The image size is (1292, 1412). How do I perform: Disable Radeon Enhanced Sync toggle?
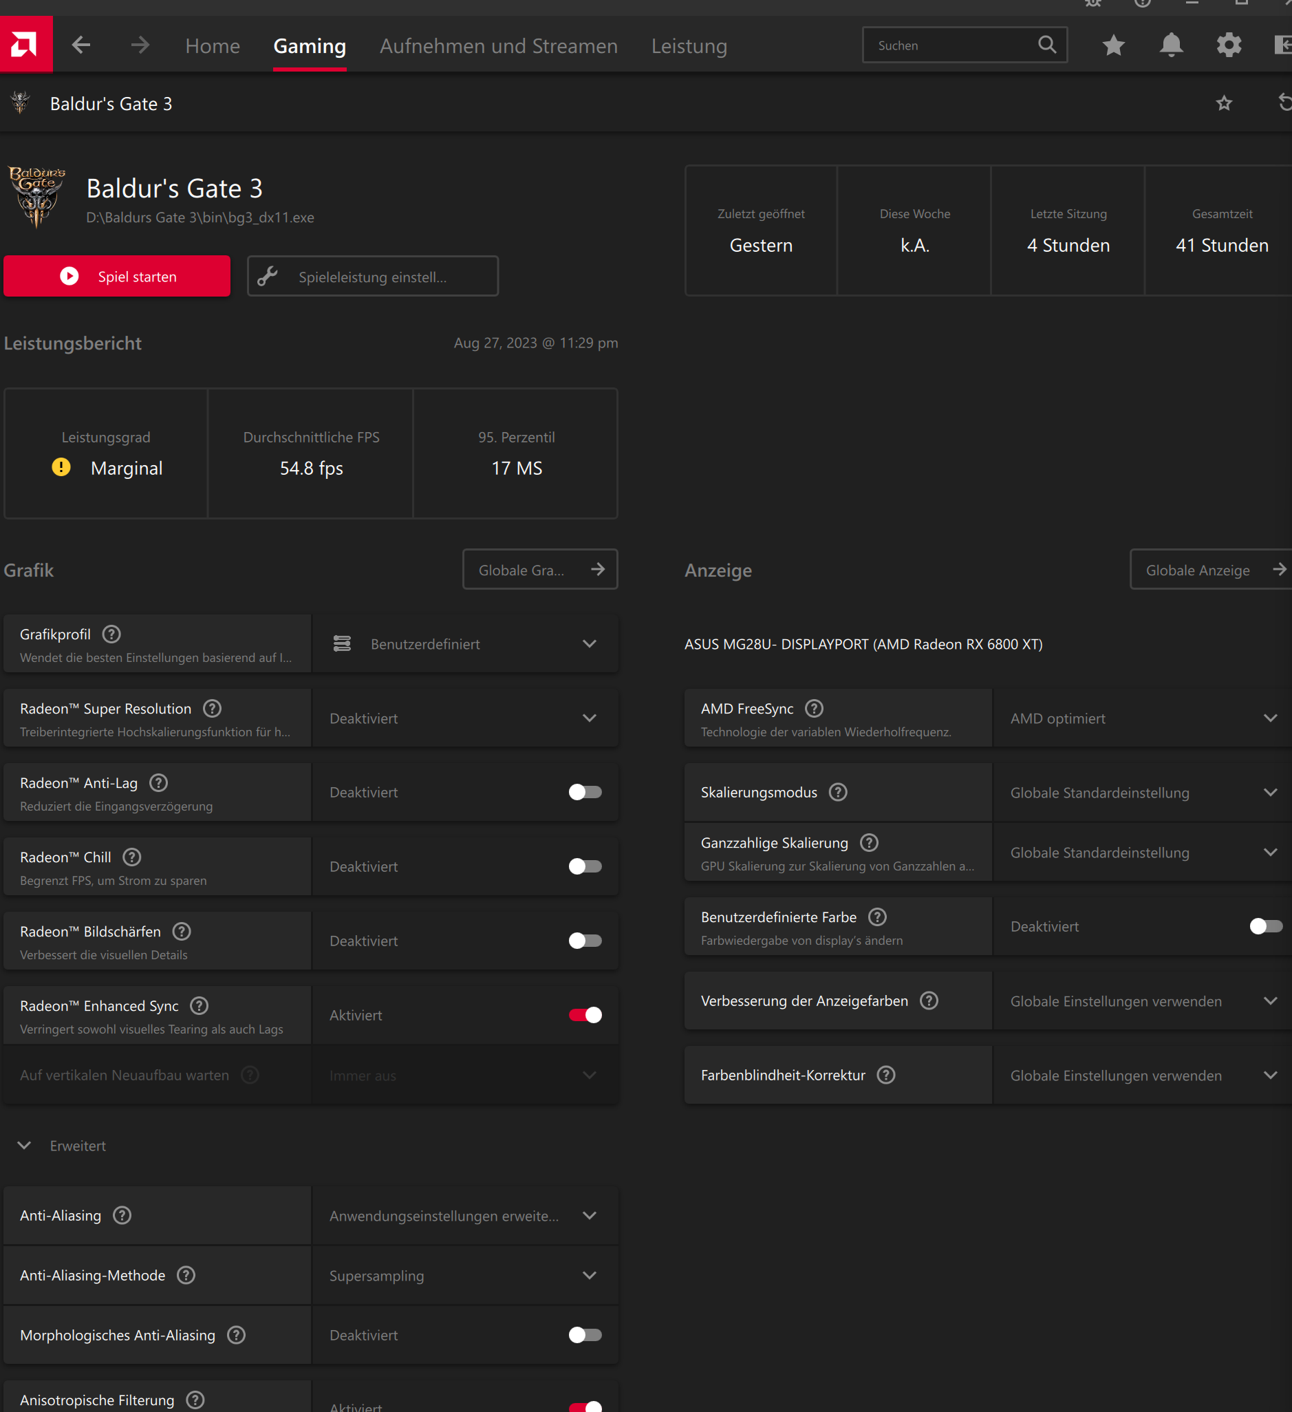click(585, 1015)
